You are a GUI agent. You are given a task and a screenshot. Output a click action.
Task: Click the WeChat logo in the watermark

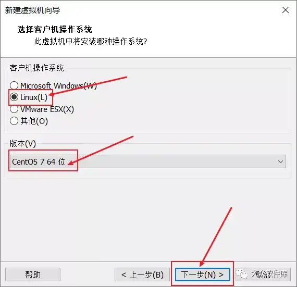click(242, 274)
